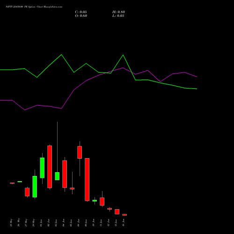234x234 pixels.
Task: Select the '25 May' date axis label
Action: (x=11, y=223)
